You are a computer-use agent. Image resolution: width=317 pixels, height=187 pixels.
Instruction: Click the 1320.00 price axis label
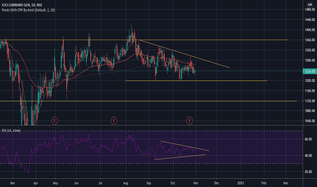point(310,50)
